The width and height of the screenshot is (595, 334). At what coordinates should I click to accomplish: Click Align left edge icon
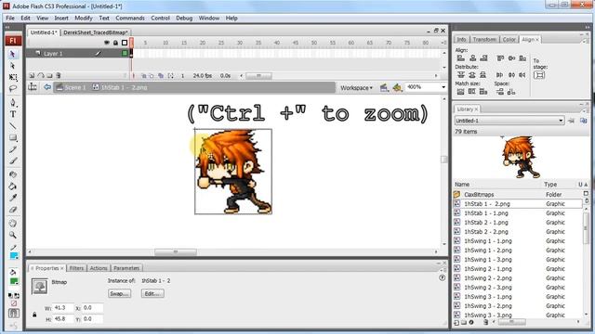(461, 58)
